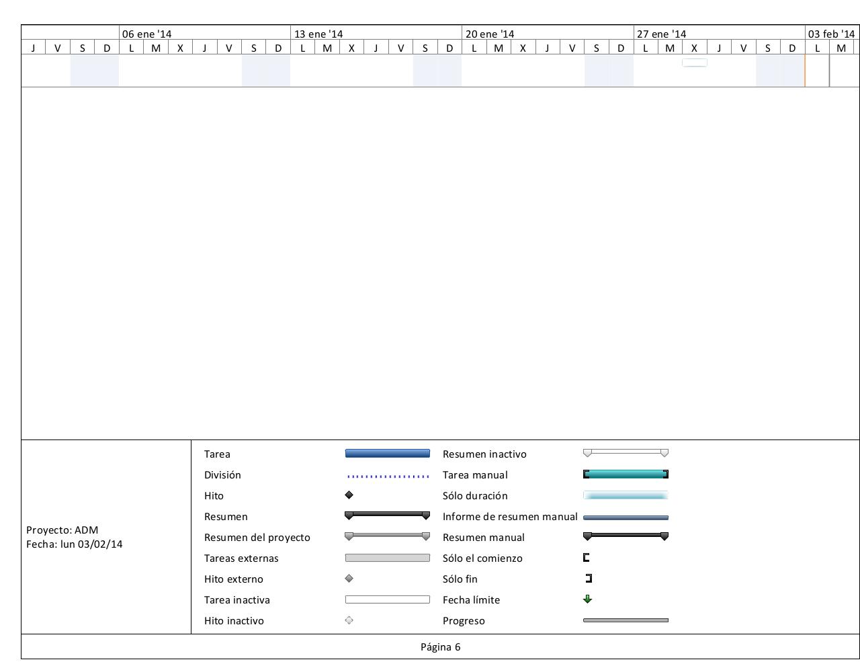Click the black Hito diamond symbol
This screenshot has width=860, height=670.
(x=349, y=495)
